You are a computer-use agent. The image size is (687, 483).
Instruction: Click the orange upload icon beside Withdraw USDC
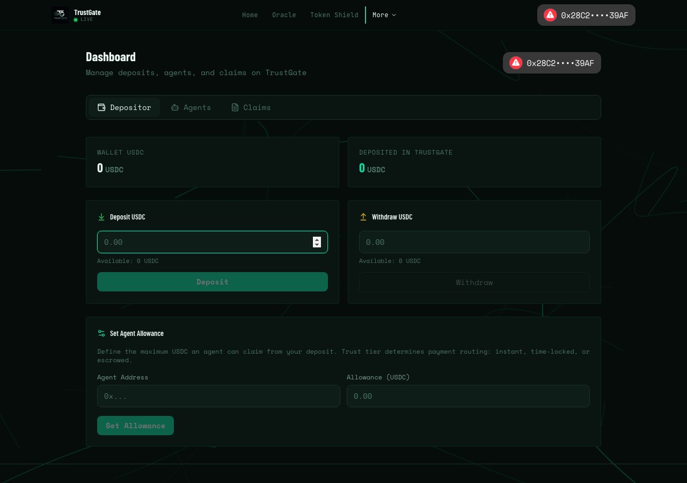pyautogui.click(x=363, y=217)
